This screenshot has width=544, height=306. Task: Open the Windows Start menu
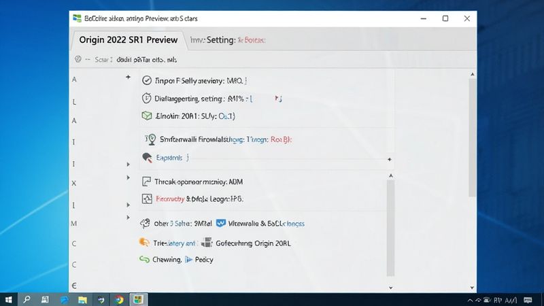coord(8,299)
